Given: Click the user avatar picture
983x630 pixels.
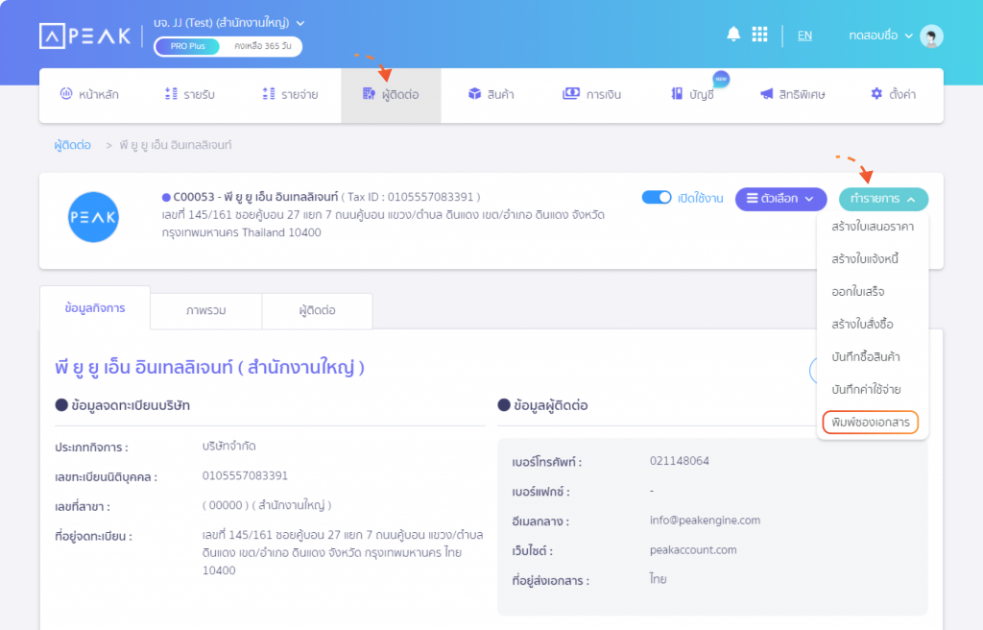Looking at the screenshot, I should (930, 36).
